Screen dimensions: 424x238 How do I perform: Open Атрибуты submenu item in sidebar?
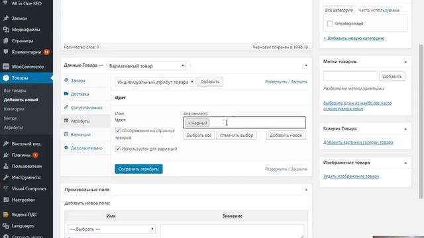[x=13, y=128]
